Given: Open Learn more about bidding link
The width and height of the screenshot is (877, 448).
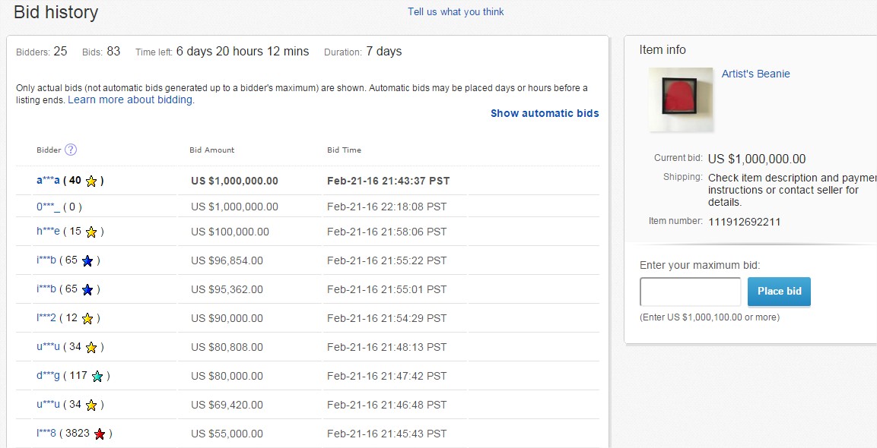Looking at the screenshot, I should point(130,99).
